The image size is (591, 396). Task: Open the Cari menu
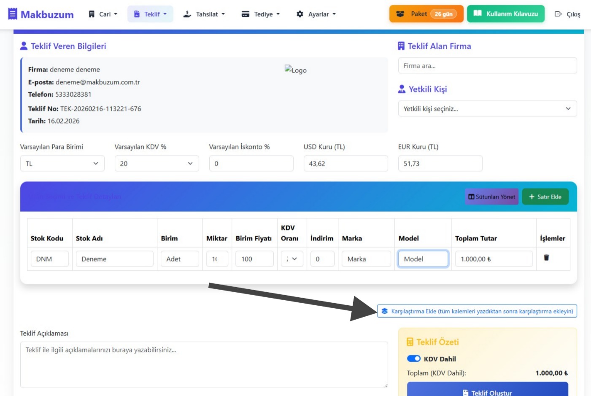pyautogui.click(x=103, y=14)
